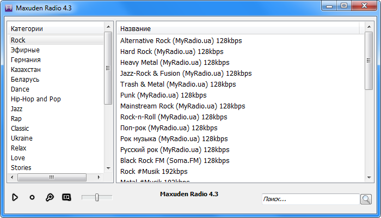Click station list vertical scrollbar thumb
This screenshot has width=381, height=218.
point(369,60)
